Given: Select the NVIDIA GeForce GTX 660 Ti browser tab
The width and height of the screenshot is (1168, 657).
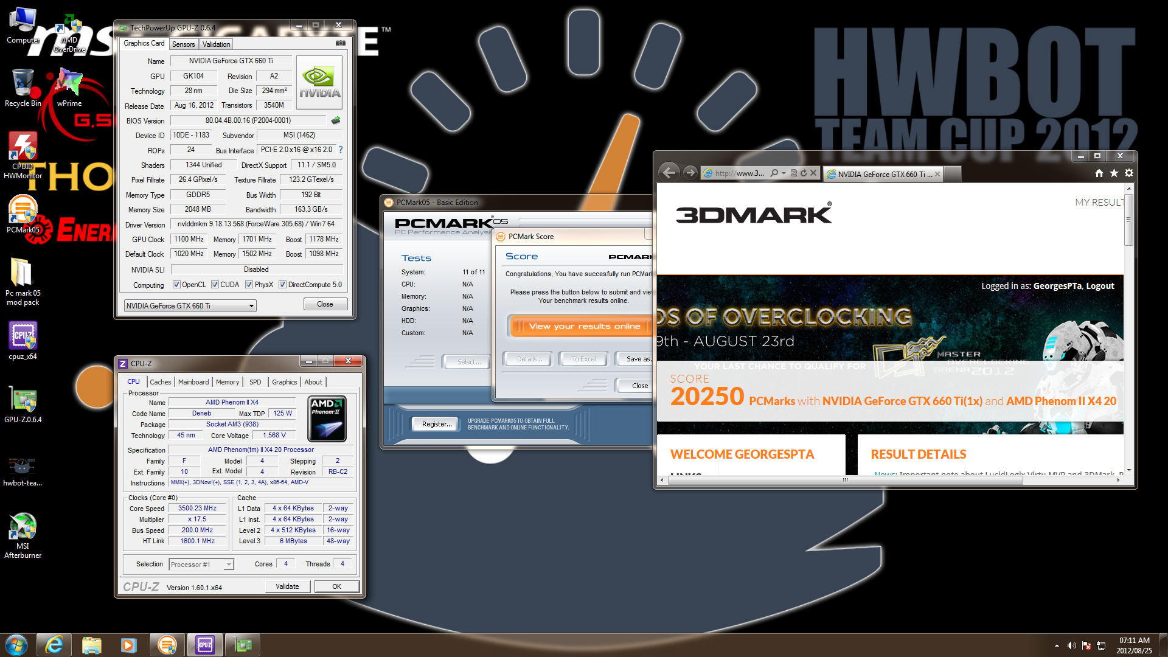Looking at the screenshot, I should pyautogui.click(x=883, y=174).
